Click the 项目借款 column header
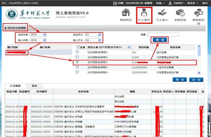This screenshot has width=211, height=137. (x=180, y=91)
